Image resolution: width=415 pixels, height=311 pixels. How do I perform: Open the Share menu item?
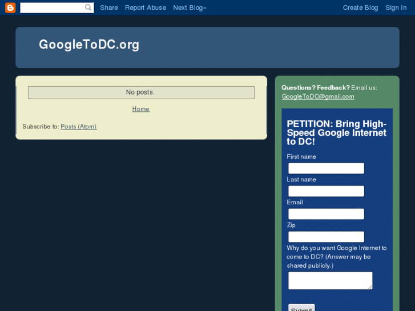tap(109, 7)
